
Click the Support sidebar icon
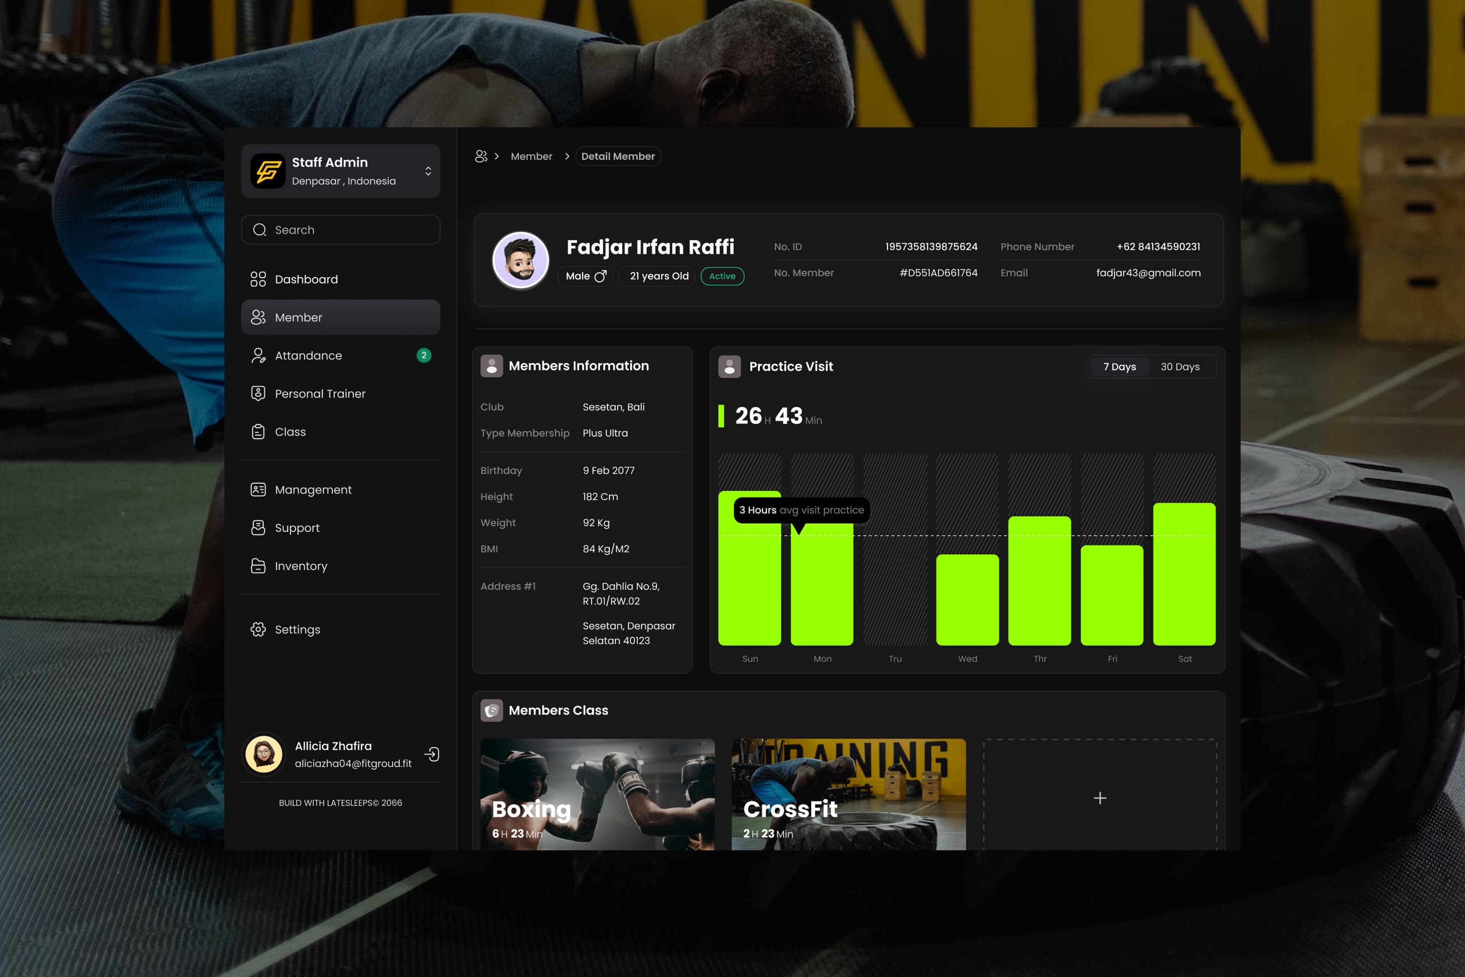point(258,528)
